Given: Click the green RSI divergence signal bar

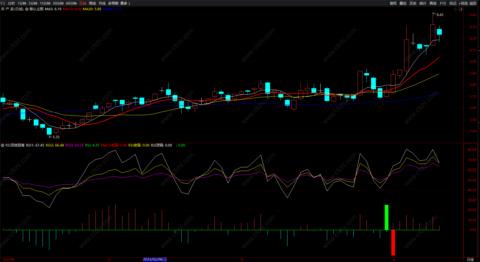Looking at the screenshot, I should click(386, 217).
